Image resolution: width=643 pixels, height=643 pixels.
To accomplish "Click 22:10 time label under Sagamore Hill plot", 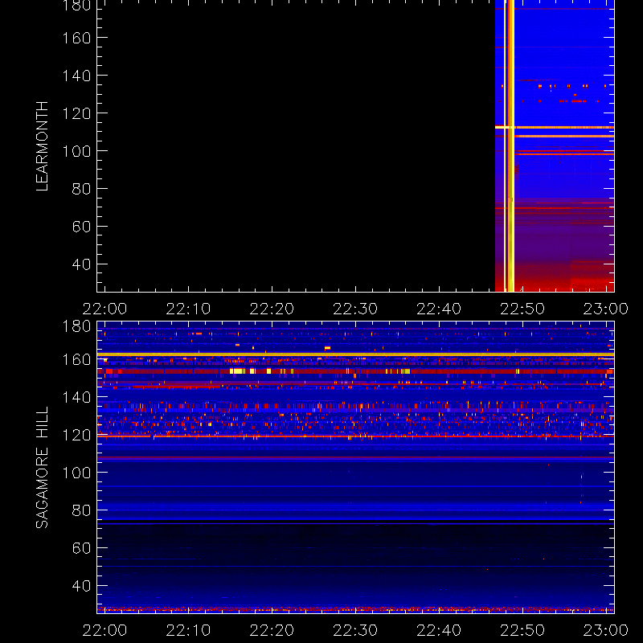I will click(188, 630).
